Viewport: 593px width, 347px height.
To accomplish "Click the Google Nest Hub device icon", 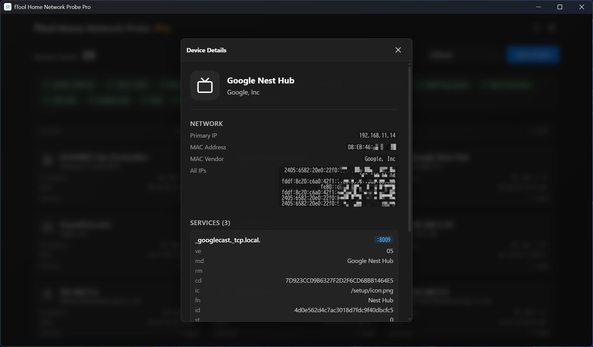I will coord(205,85).
